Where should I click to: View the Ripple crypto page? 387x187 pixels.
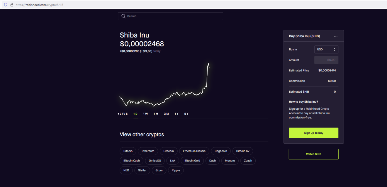[176, 170]
